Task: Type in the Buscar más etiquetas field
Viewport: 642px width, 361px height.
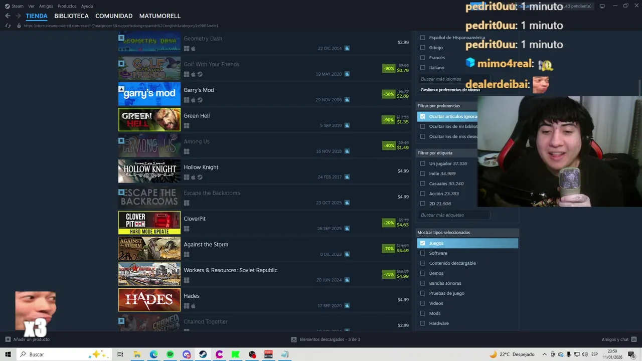Action: 454,215
